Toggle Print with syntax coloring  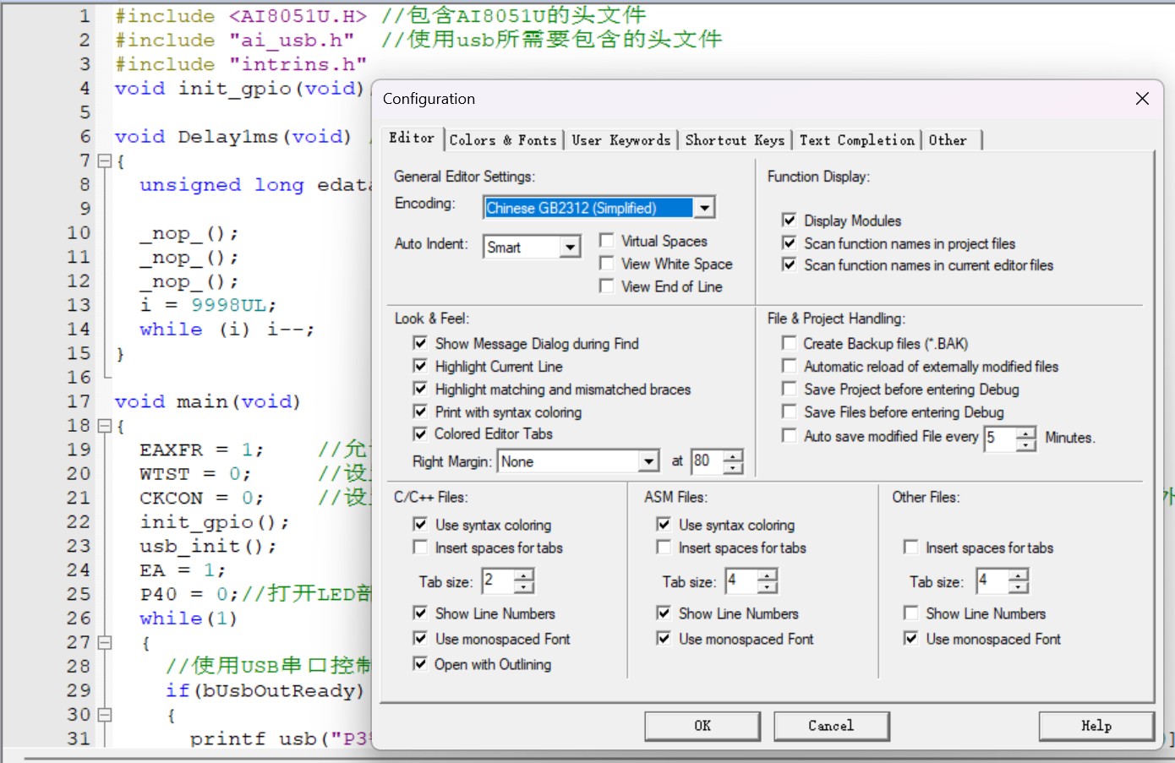pos(420,411)
